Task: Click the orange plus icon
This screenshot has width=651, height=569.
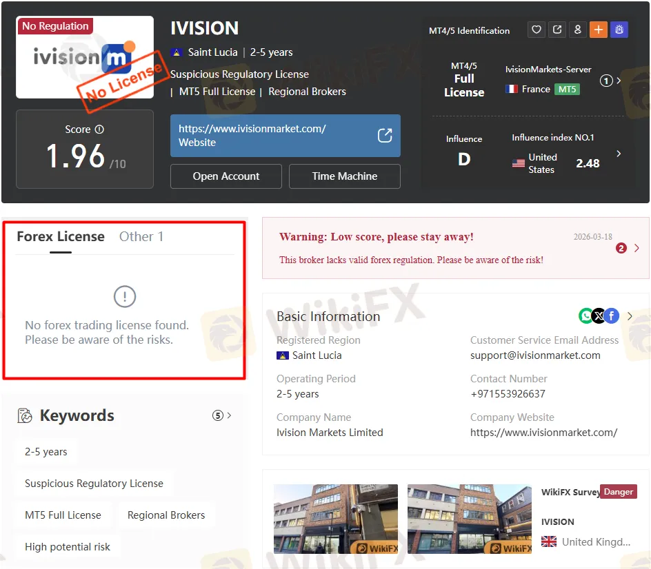Action: click(x=598, y=30)
